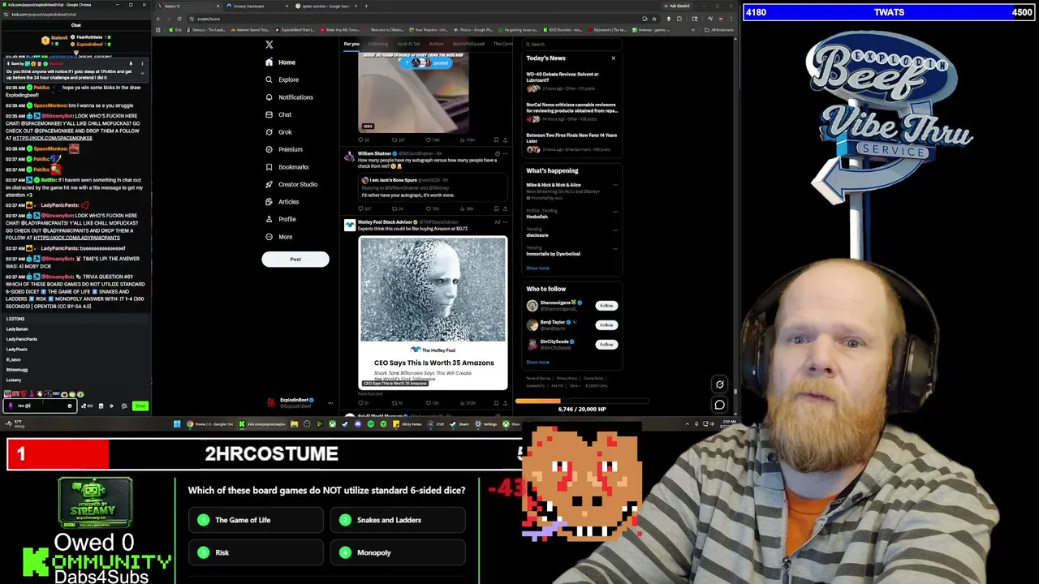Open Notifications in X sidebar
1039x584 pixels.
click(x=289, y=97)
